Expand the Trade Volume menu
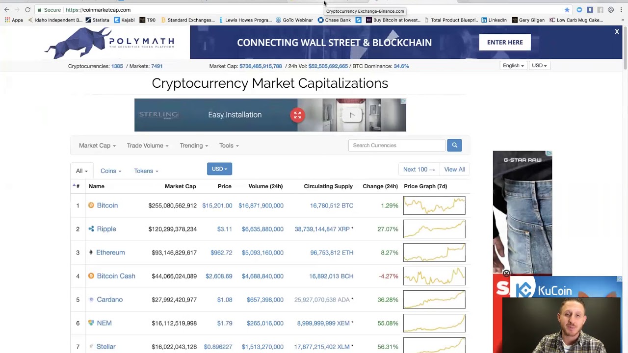 coord(148,146)
